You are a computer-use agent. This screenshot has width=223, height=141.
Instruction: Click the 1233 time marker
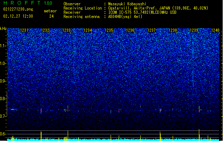pyautogui.click(x=66, y=30)
